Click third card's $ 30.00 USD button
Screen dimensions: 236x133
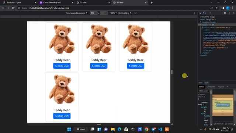[x=136, y=66]
